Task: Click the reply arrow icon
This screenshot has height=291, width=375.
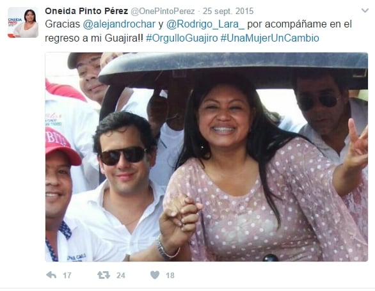Action: (x=51, y=275)
